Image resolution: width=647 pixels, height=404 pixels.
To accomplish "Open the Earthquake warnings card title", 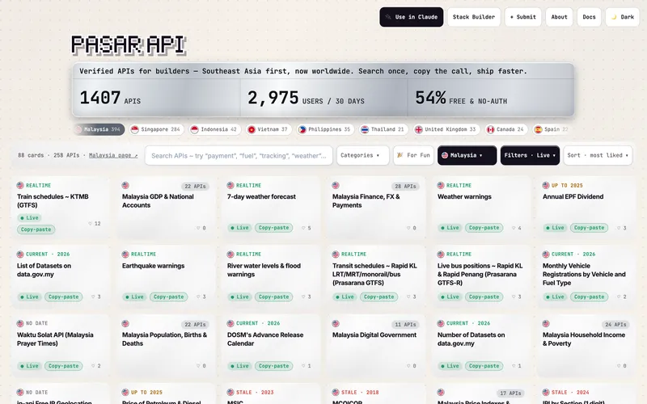I will [153, 266].
